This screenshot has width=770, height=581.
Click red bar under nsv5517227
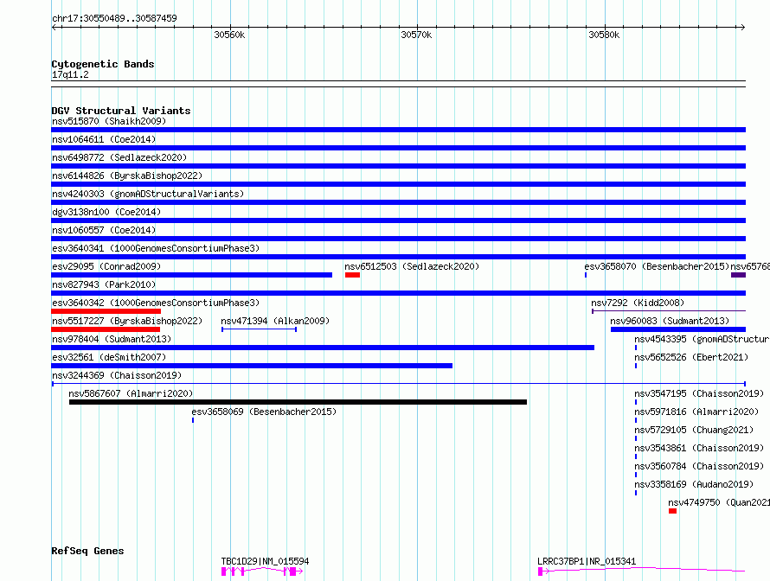[106, 329]
